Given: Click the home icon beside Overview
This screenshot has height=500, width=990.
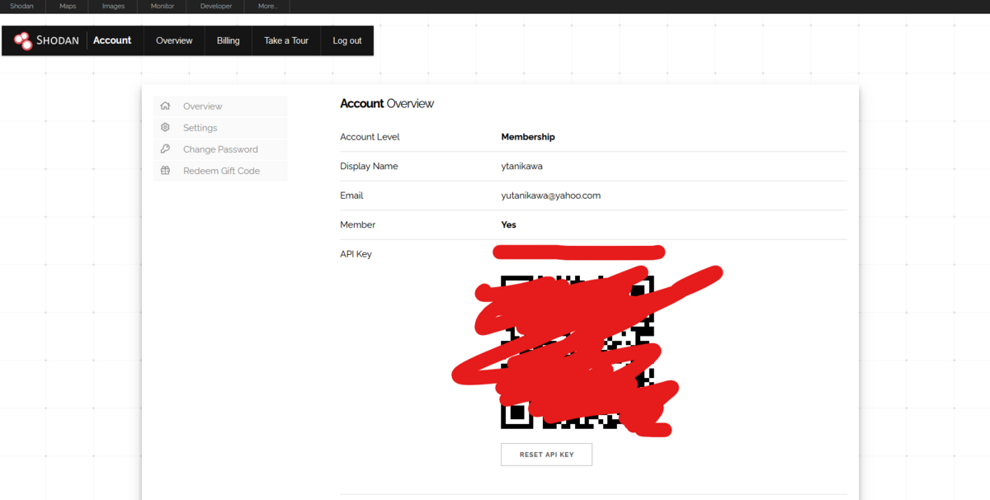Looking at the screenshot, I should (165, 106).
